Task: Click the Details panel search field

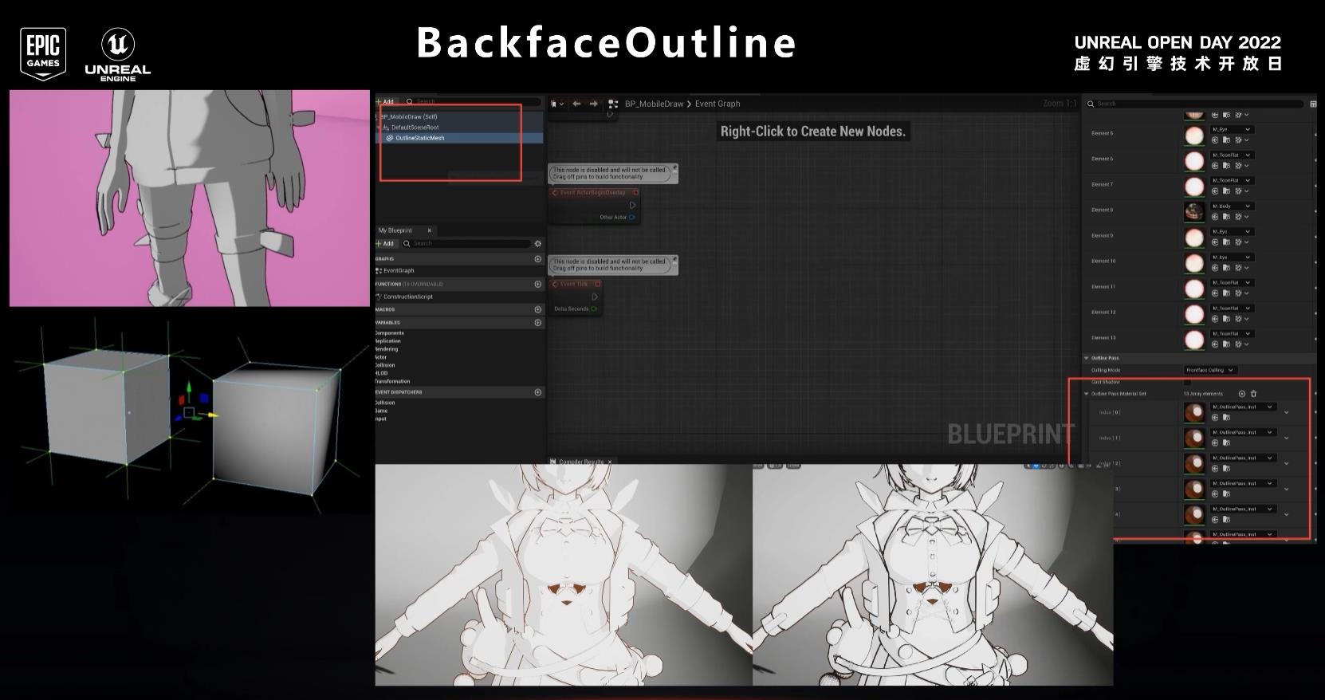Action: [x=1194, y=104]
